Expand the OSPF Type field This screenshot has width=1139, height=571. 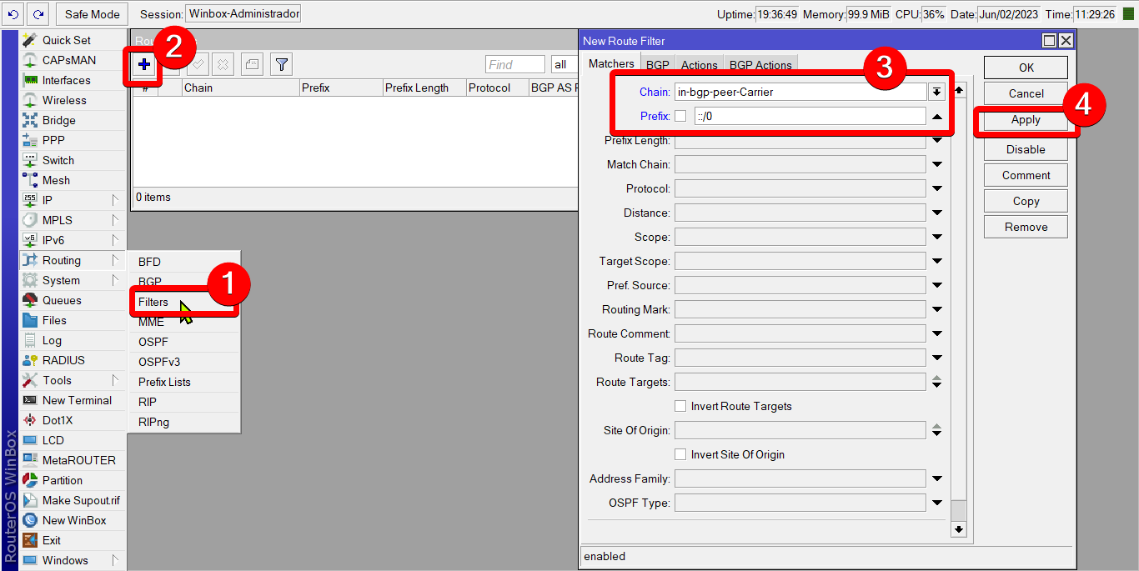pyautogui.click(x=937, y=503)
